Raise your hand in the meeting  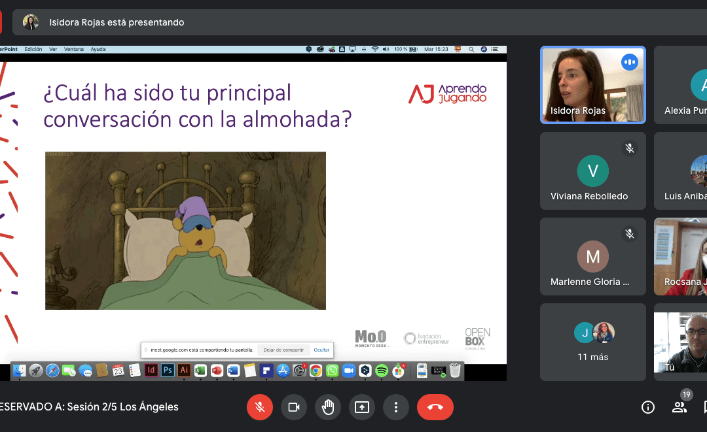coord(328,407)
